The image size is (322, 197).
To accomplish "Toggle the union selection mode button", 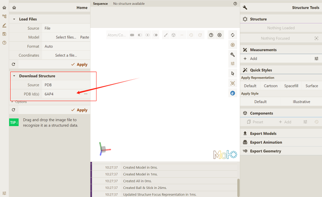I will [x=132, y=35].
